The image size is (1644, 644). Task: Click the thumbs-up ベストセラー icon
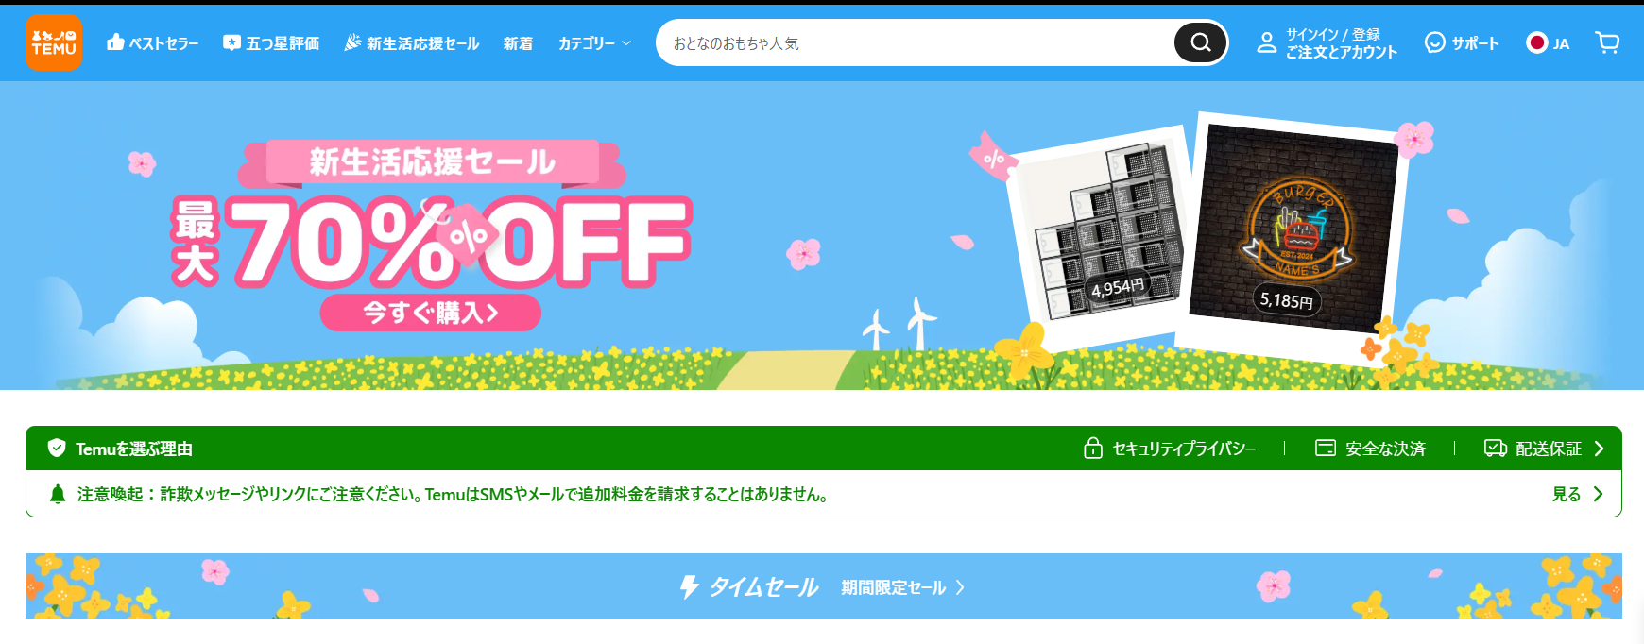coord(115,42)
